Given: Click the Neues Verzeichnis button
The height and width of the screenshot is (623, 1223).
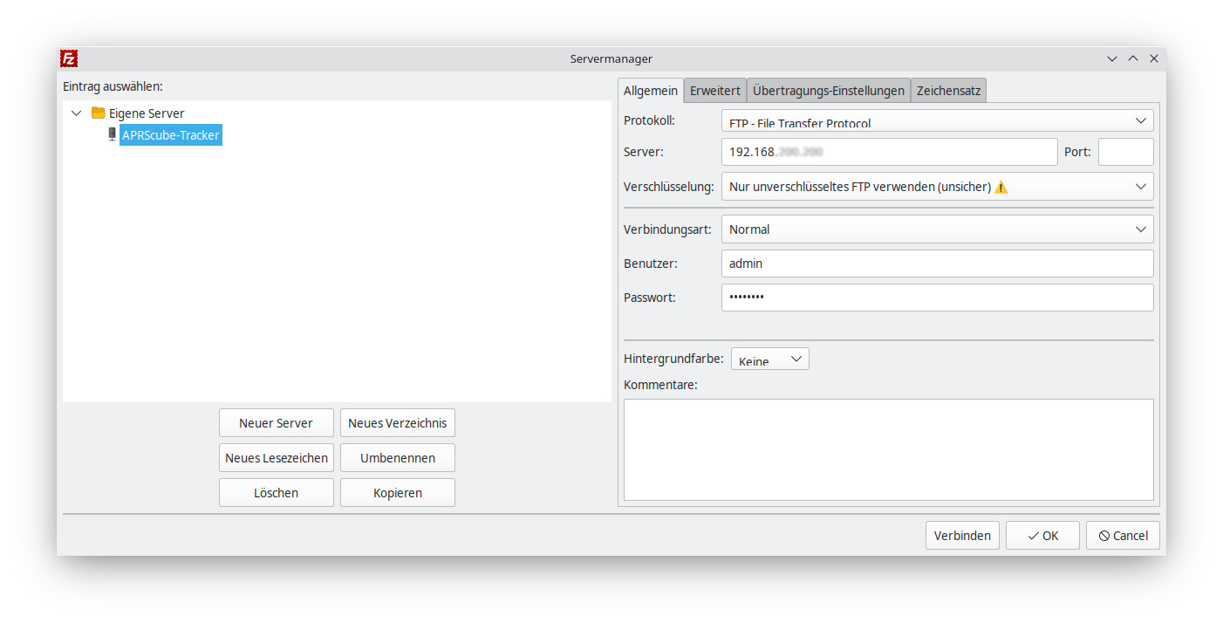Looking at the screenshot, I should [x=397, y=423].
